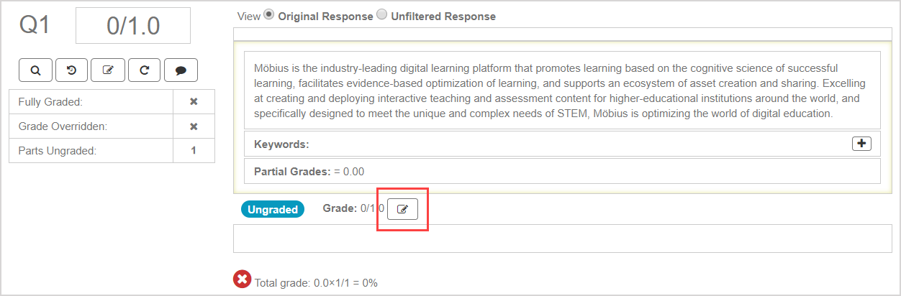Click the history counter-clockwise arrow button
This screenshot has width=901, height=296.
72,70
